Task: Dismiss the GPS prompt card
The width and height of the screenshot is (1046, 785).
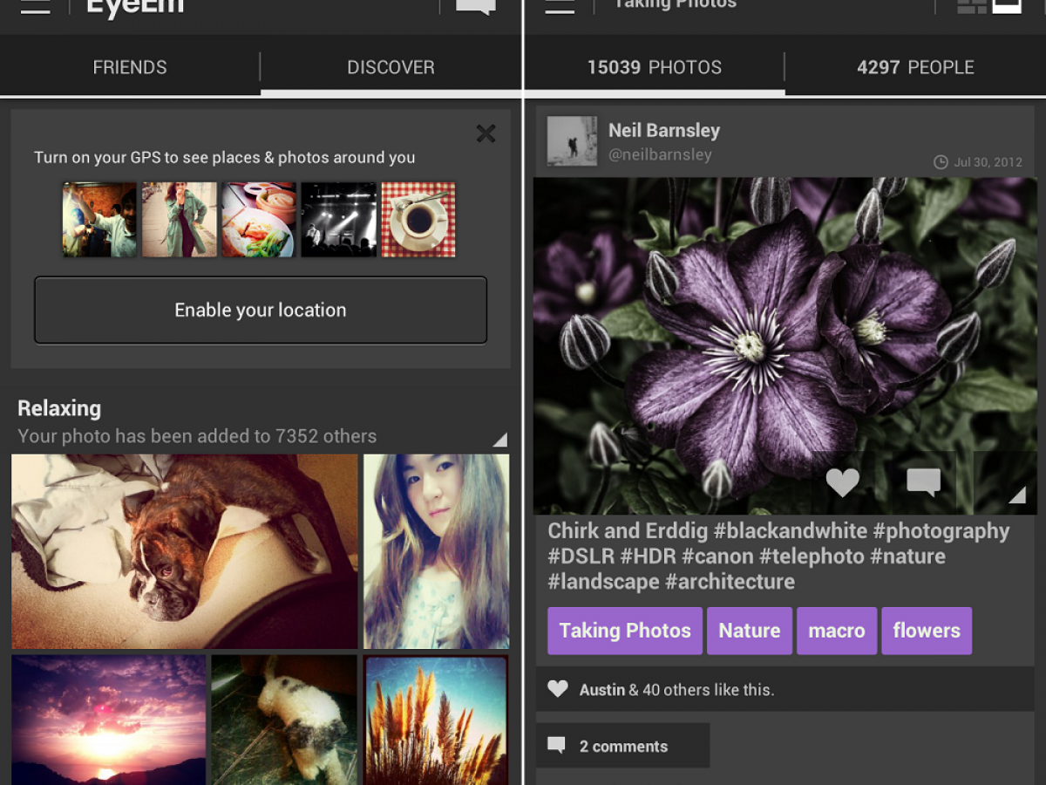Action: pyautogui.click(x=486, y=133)
